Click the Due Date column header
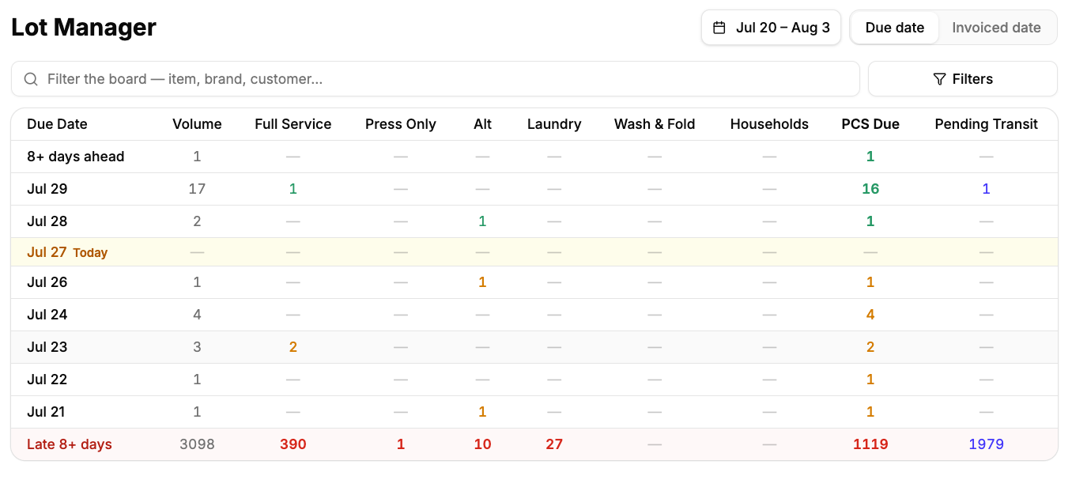This screenshot has height=491, width=1072. [x=57, y=124]
